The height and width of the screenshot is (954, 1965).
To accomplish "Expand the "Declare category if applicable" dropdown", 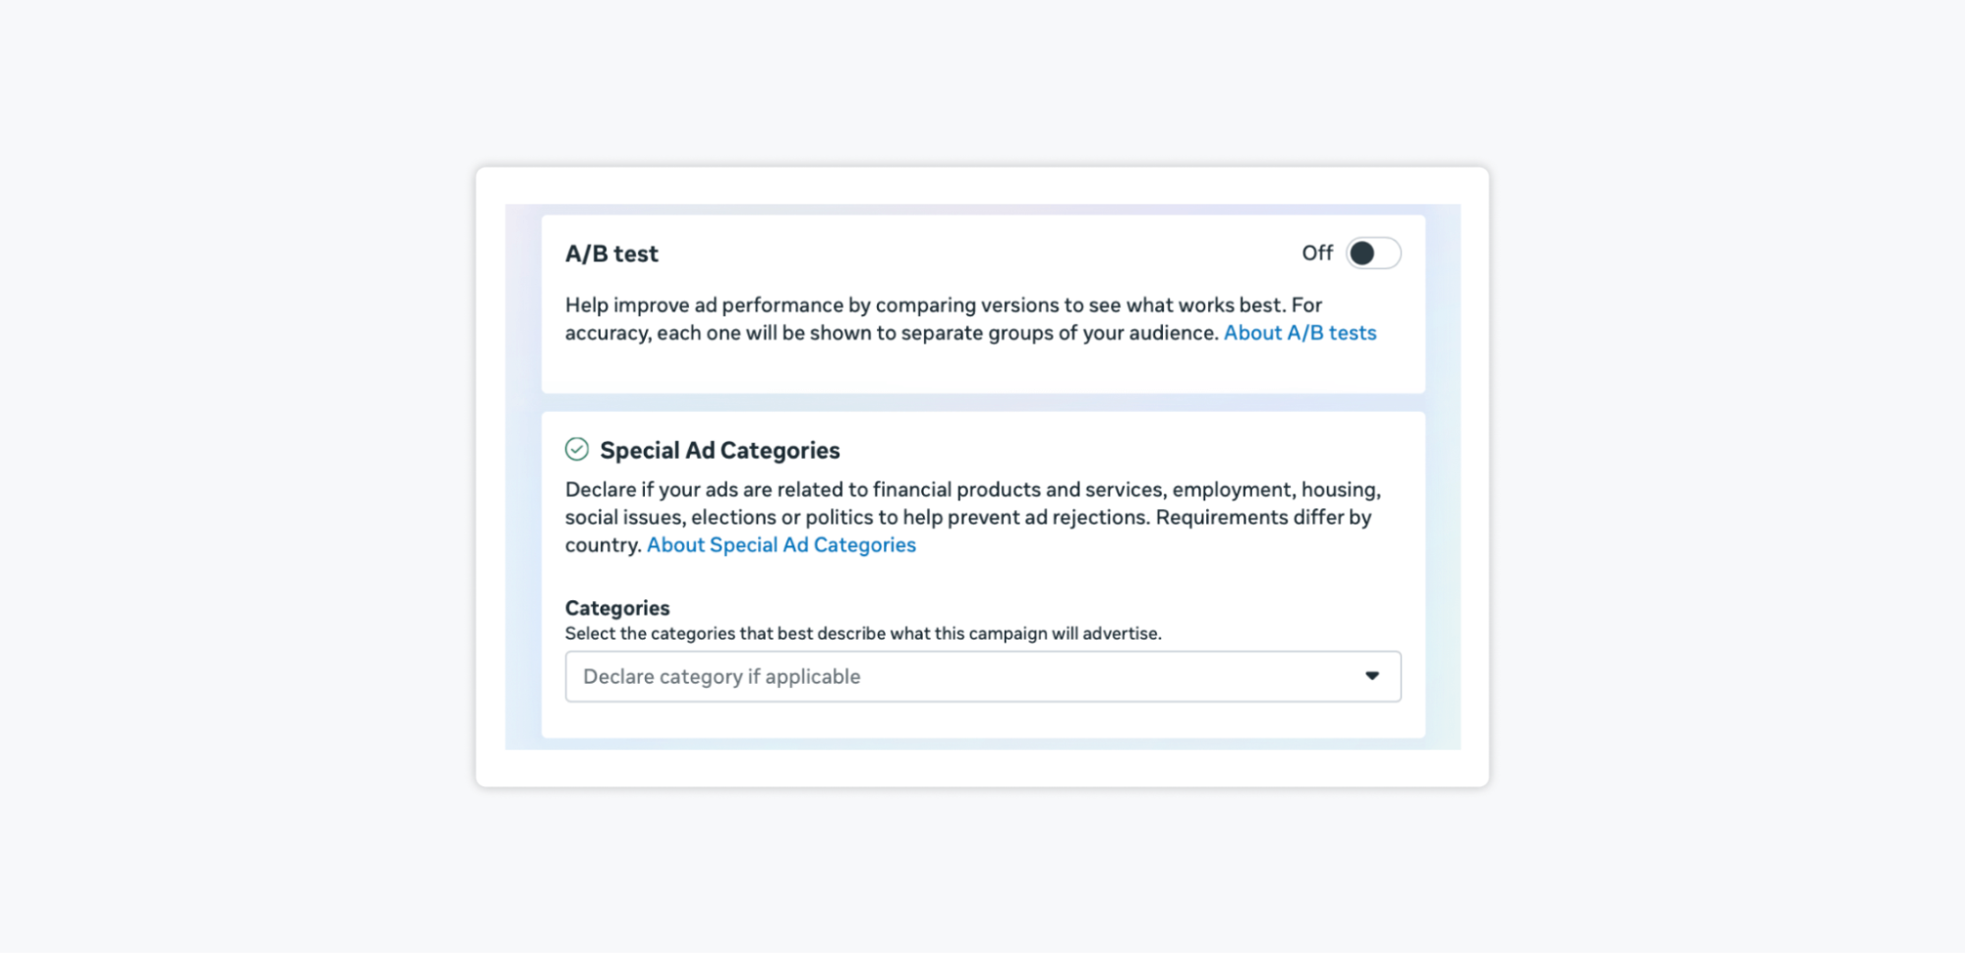I will (983, 677).
